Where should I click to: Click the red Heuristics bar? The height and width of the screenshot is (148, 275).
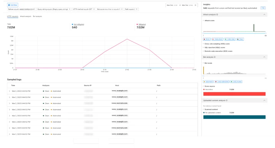point(234,94)
